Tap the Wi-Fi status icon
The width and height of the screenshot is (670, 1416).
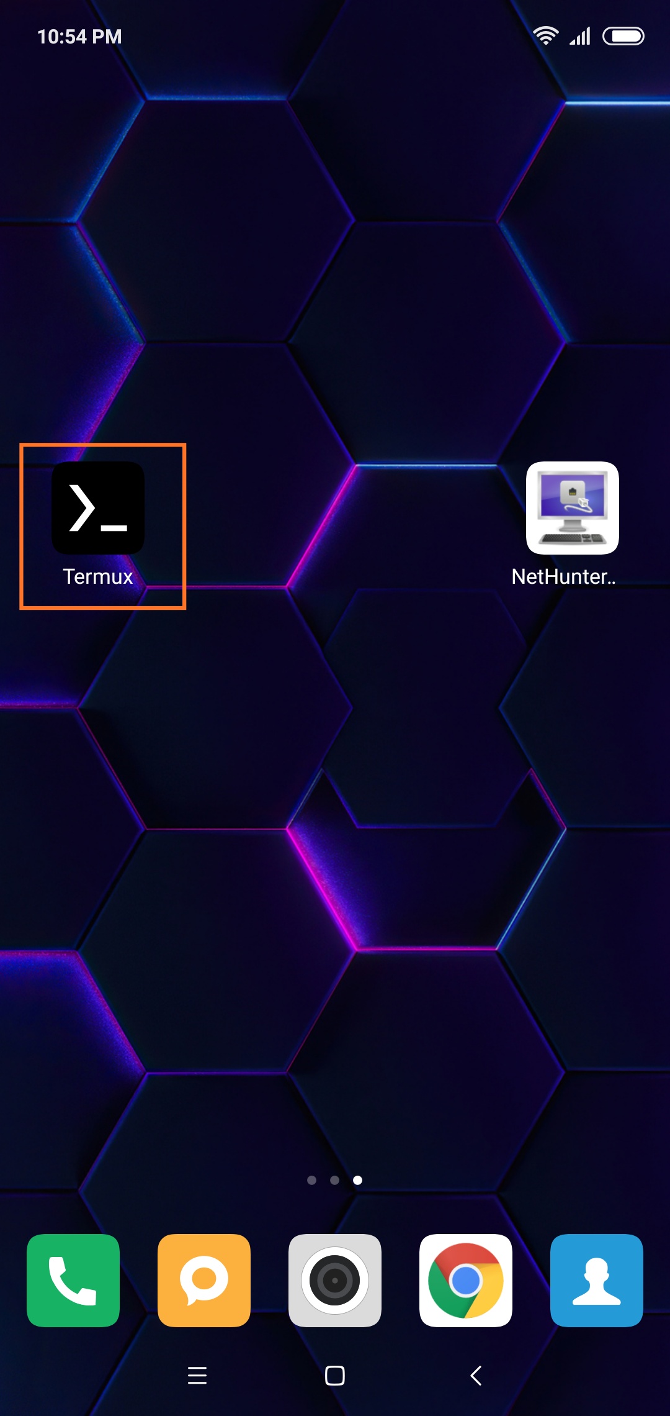click(546, 36)
